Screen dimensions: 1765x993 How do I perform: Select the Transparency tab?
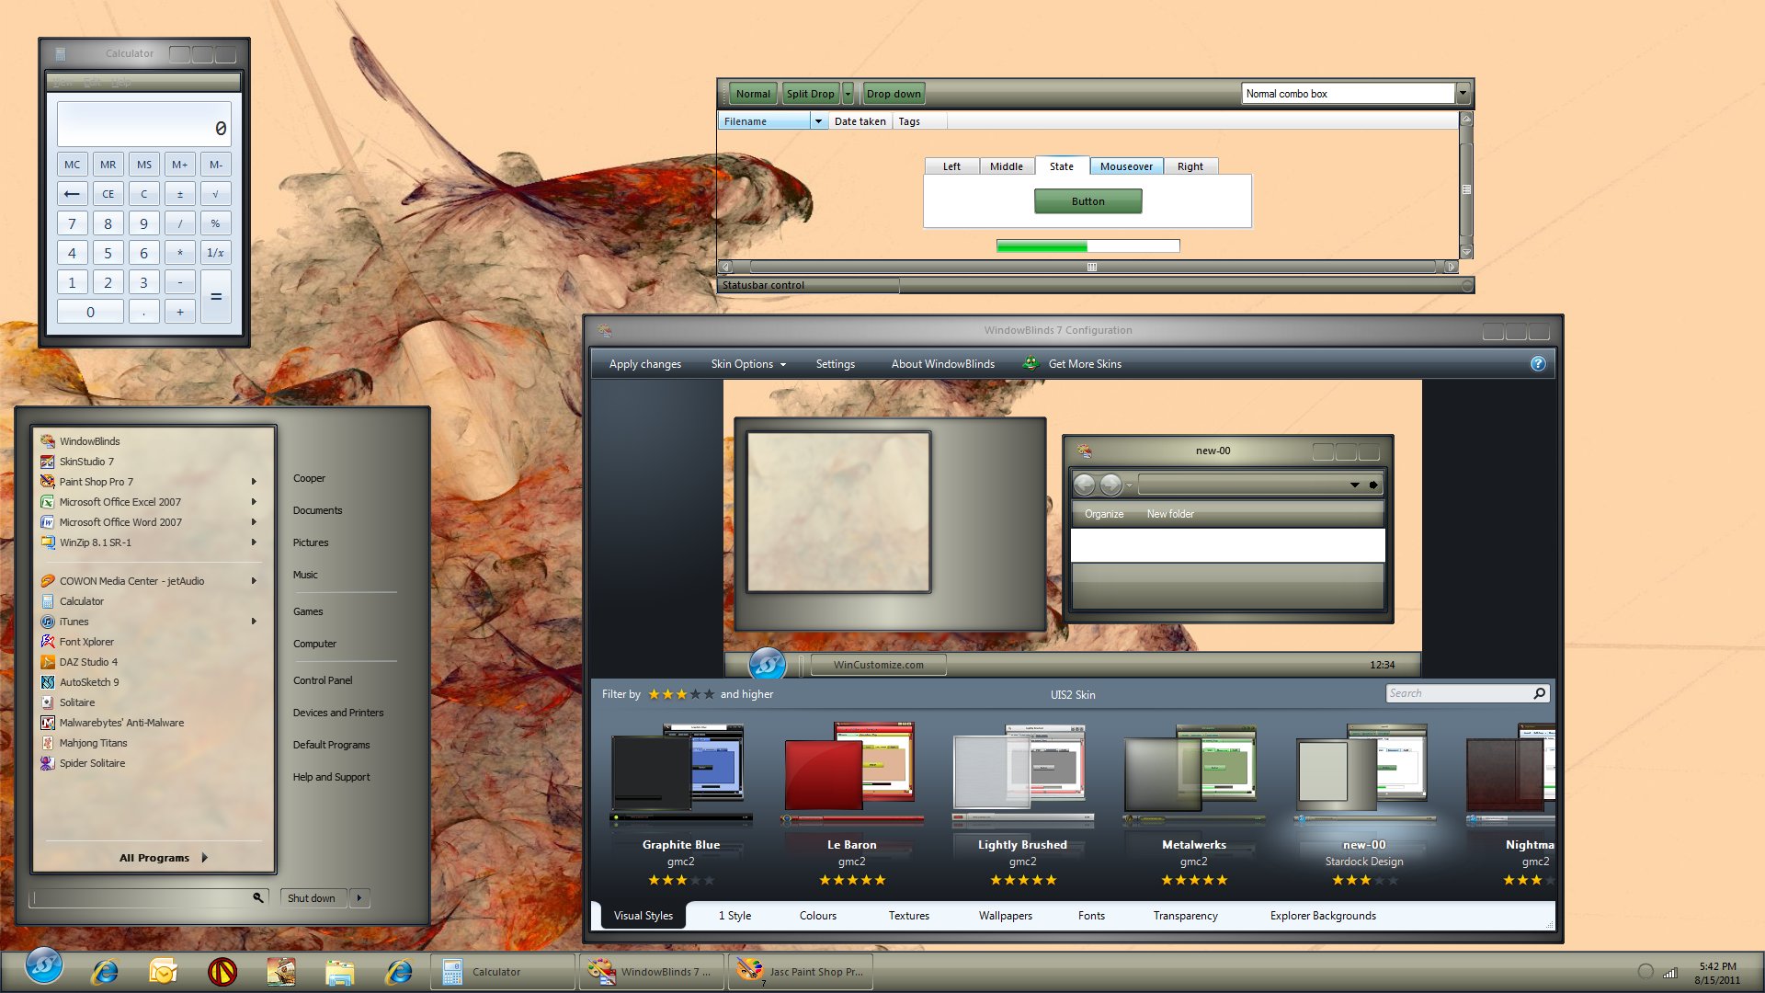coord(1186,916)
